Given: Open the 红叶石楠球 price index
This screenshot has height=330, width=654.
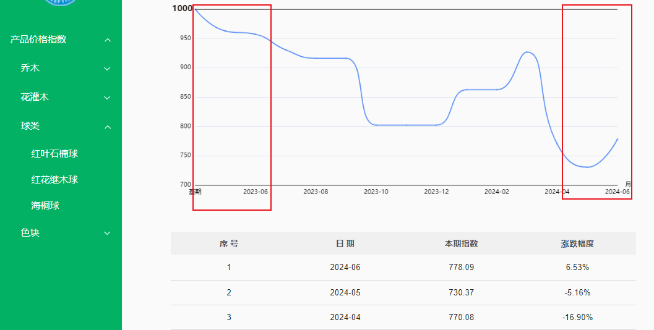Looking at the screenshot, I should (x=54, y=154).
